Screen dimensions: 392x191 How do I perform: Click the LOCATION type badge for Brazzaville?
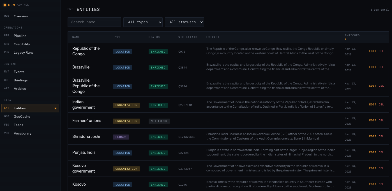(123, 67)
